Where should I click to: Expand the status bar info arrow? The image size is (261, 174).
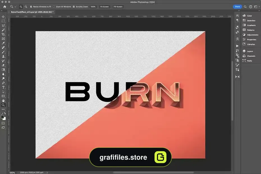[x=47, y=173]
